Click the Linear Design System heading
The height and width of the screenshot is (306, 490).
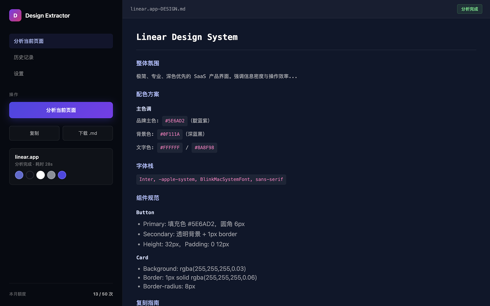(x=187, y=37)
